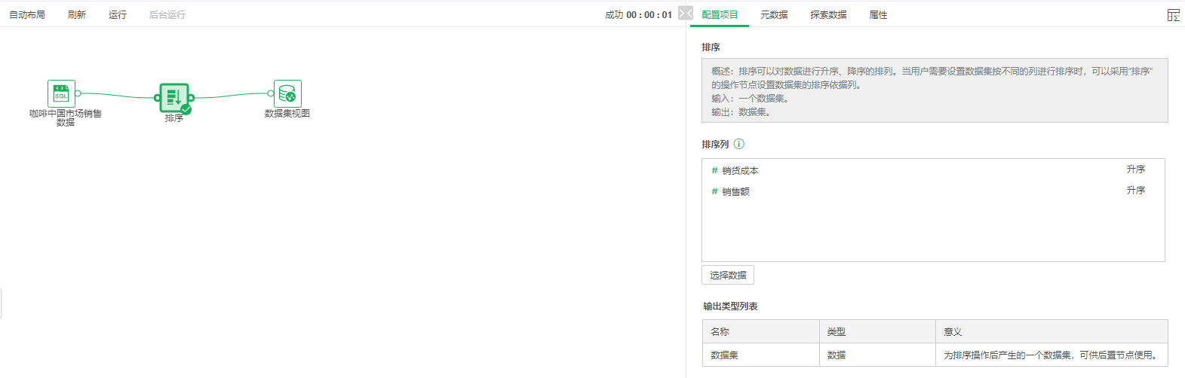The height and width of the screenshot is (378, 1185).
Task: Click 运行 to run the workflow
Action: 118,15
